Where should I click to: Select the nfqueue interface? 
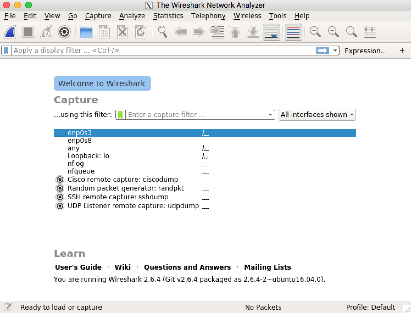(x=205, y=171)
